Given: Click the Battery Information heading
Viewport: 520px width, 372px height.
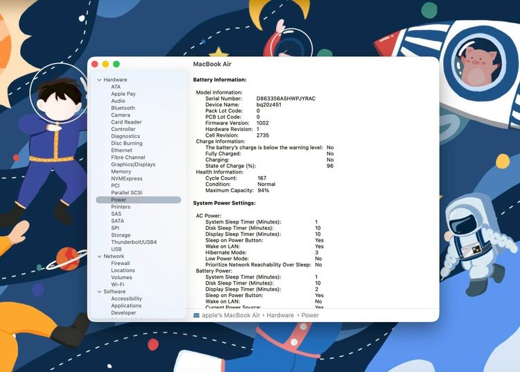Looking at the screenshot, I should click(220, 80).
